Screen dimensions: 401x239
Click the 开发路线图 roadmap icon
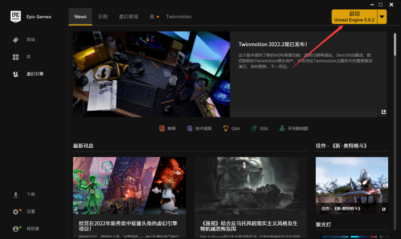click(x=282, y=128)
